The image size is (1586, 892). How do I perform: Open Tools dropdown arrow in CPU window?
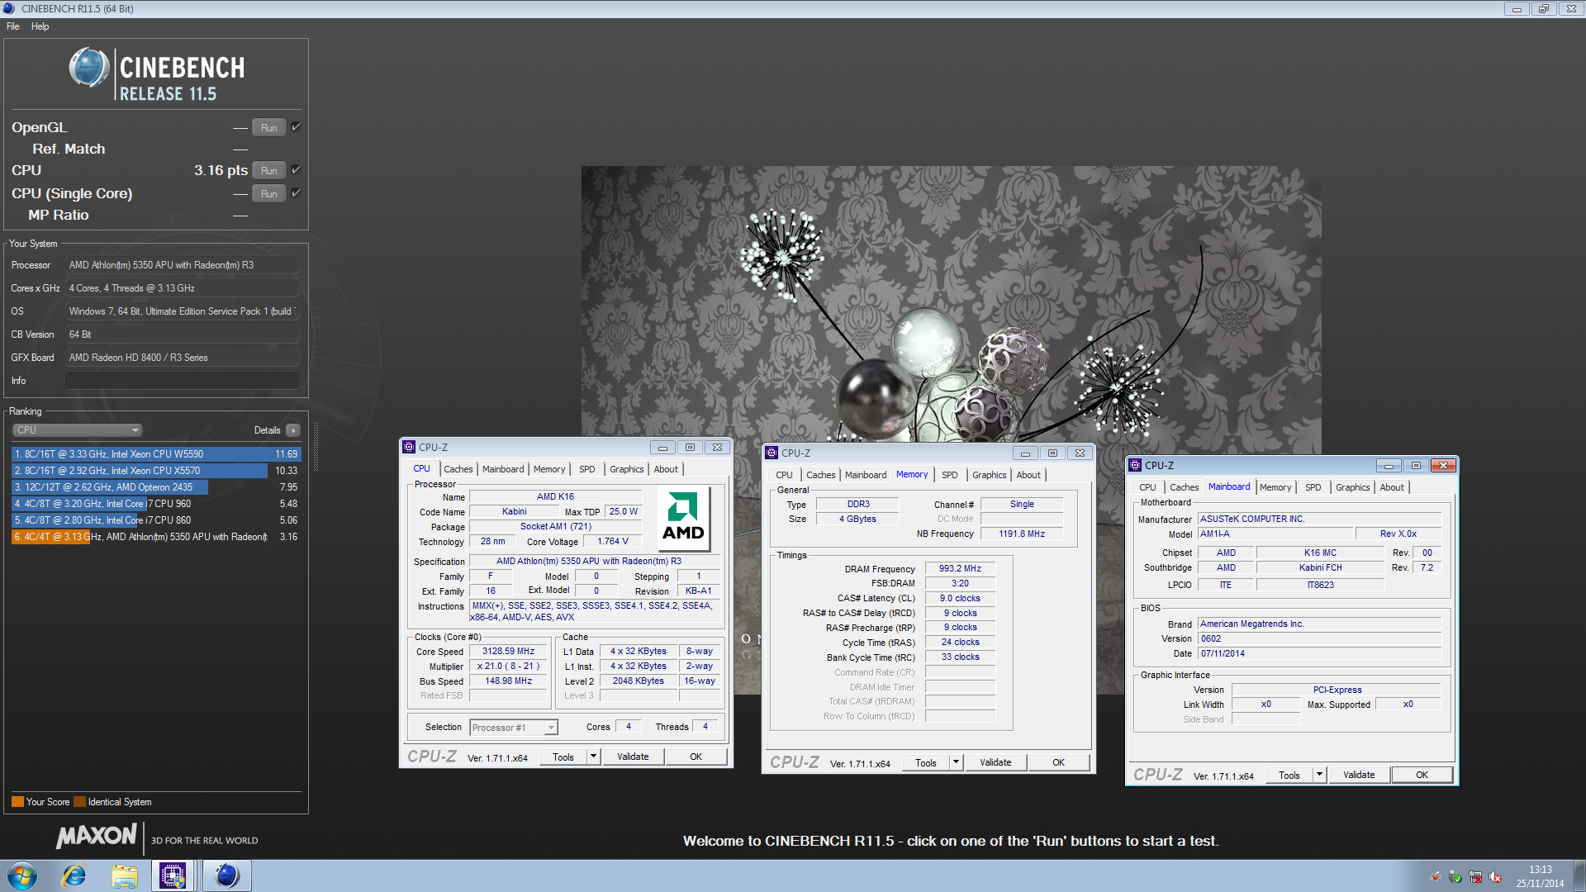tap(593, 757)
